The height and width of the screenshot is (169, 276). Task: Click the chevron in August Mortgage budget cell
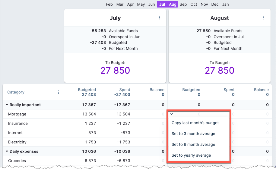coord(172,114)
